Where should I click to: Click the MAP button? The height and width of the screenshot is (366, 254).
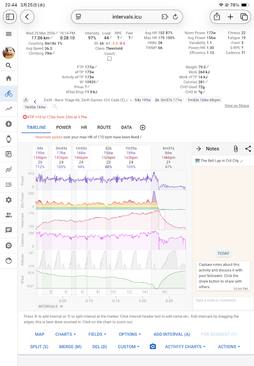40,334
